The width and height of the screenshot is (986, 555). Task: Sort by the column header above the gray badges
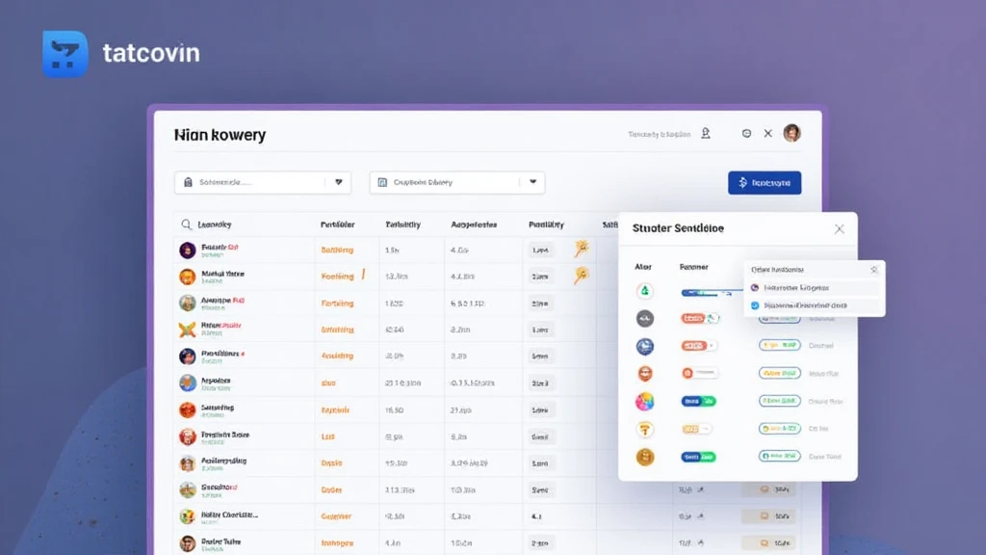pos(547,225)
